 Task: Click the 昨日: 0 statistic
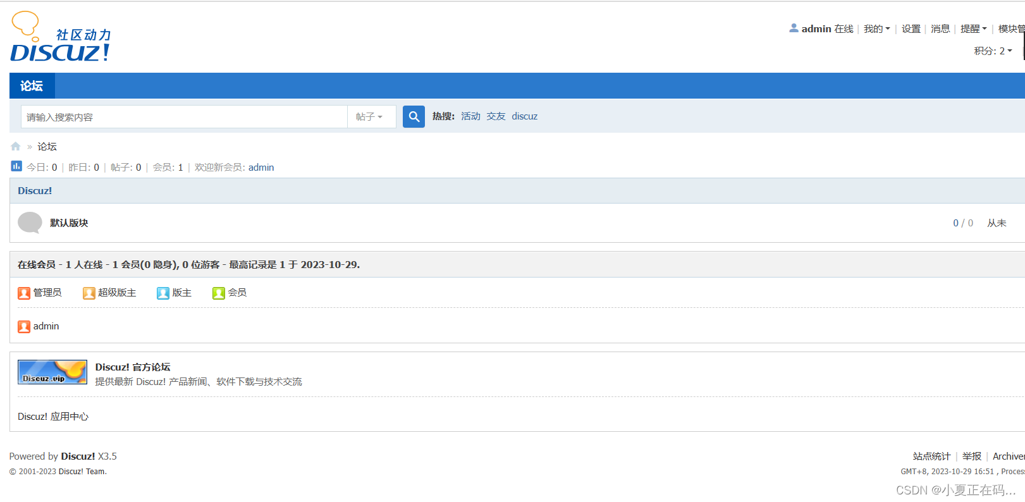pos(84,168)
